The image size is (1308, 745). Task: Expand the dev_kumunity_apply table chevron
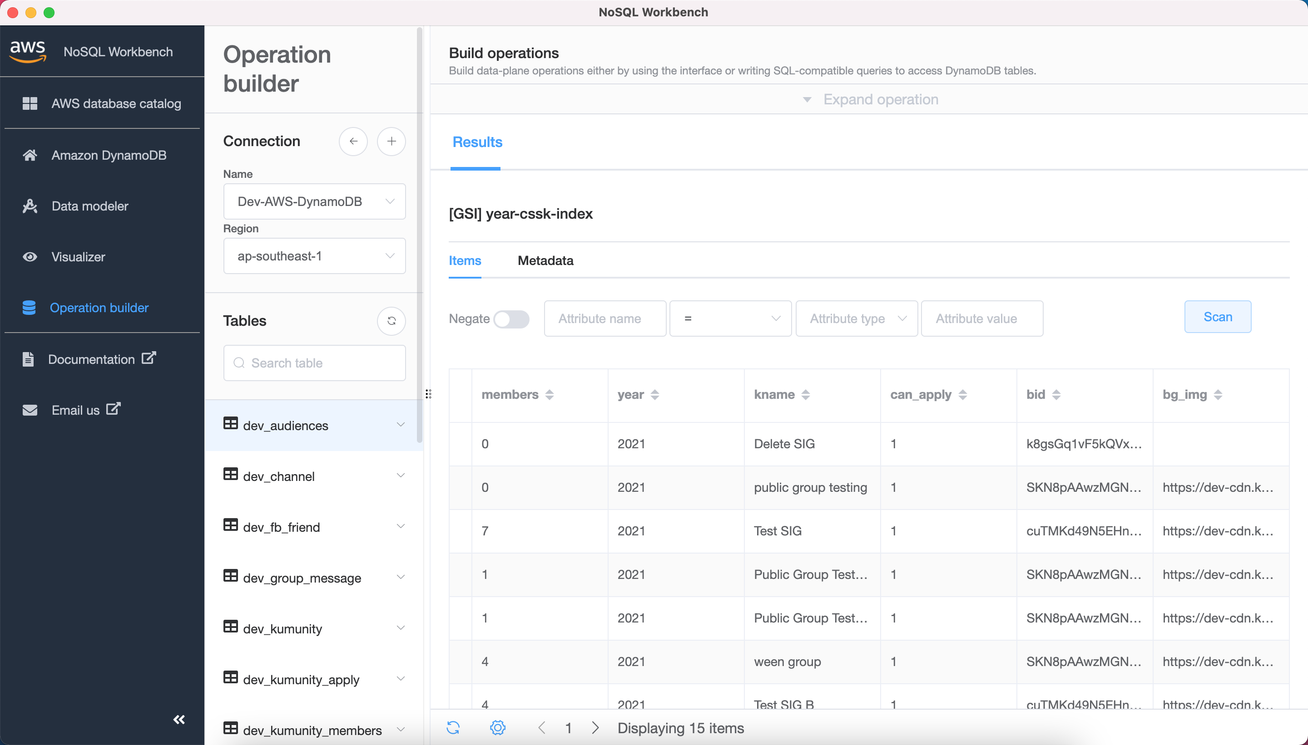click(401, 678)
